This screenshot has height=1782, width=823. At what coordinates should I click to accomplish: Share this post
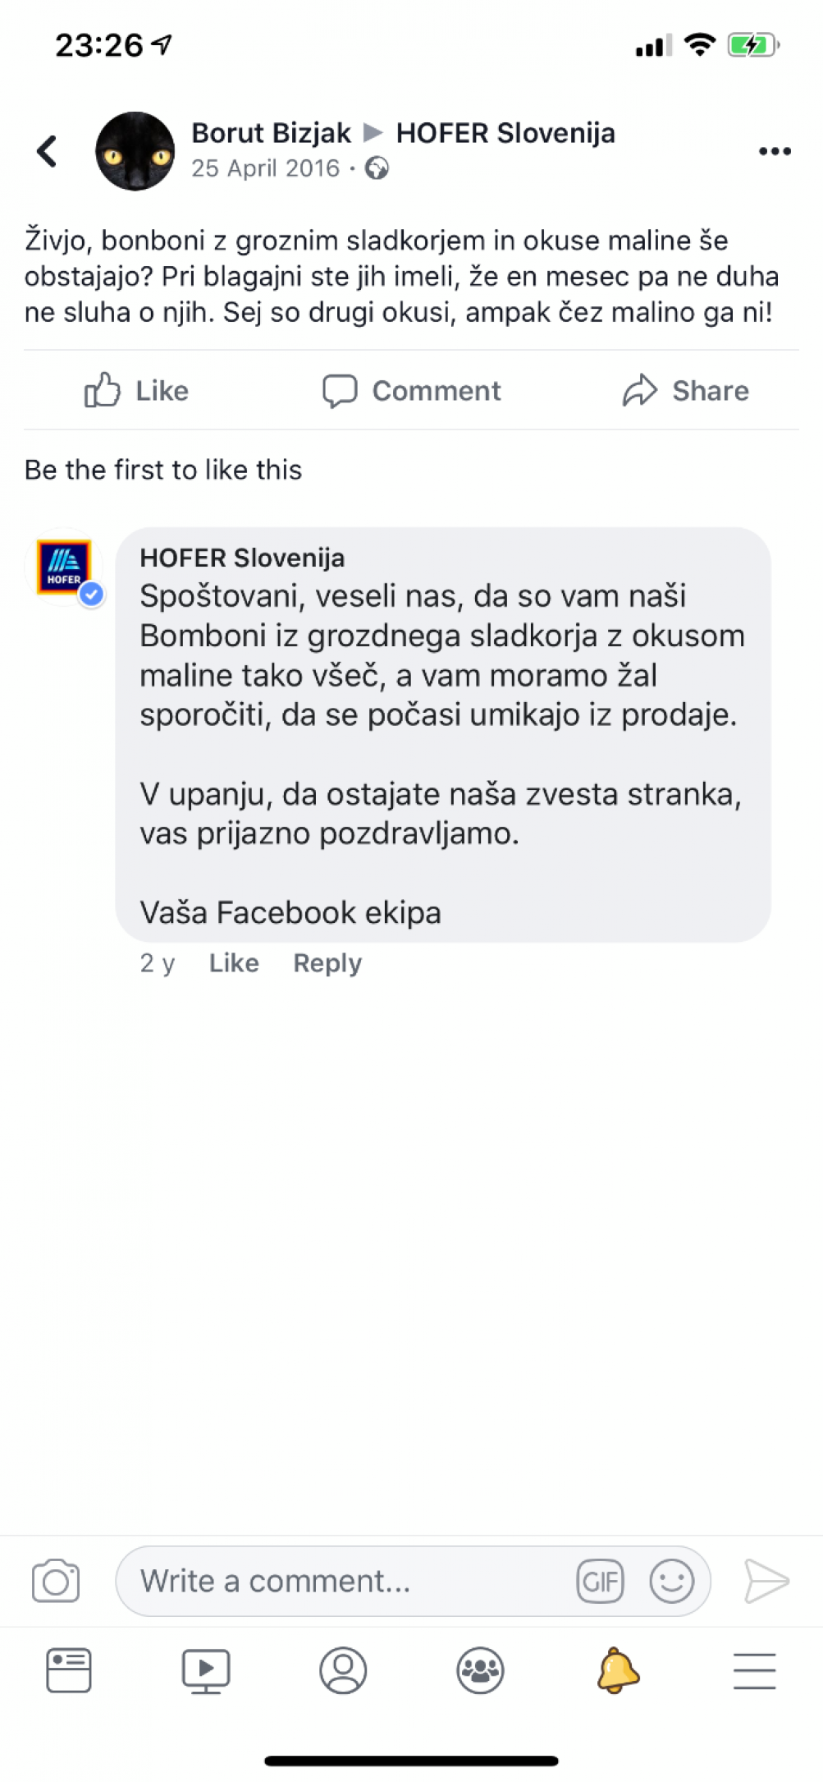(x=685, y=390)
